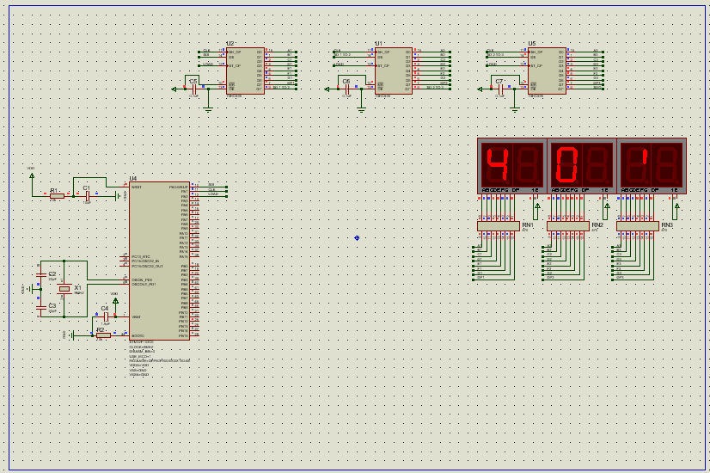Click the ground symbol below C5
Viewport: 710px width, 473px height.
tap(208, 109)
